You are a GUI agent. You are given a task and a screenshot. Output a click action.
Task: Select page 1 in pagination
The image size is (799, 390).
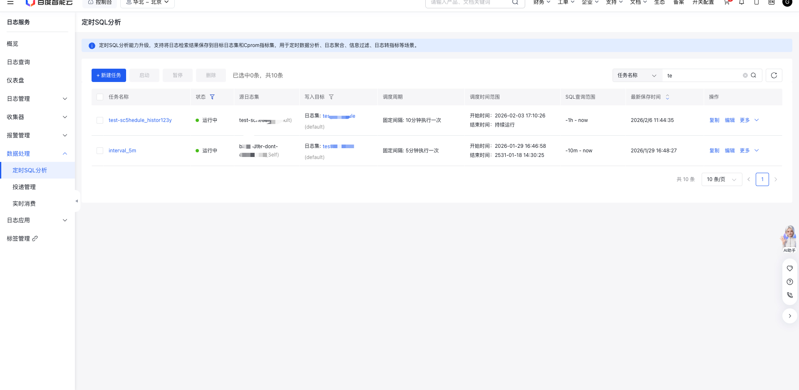(762, 179)
